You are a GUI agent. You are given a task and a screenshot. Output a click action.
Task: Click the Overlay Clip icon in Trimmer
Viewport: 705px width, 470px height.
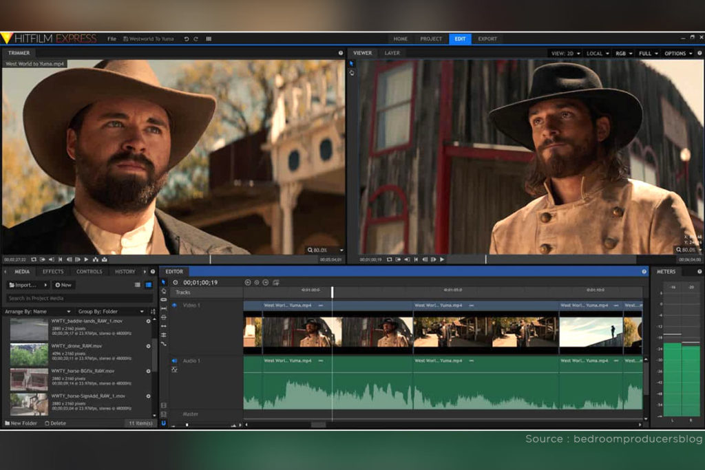click(x=105, y=259)
